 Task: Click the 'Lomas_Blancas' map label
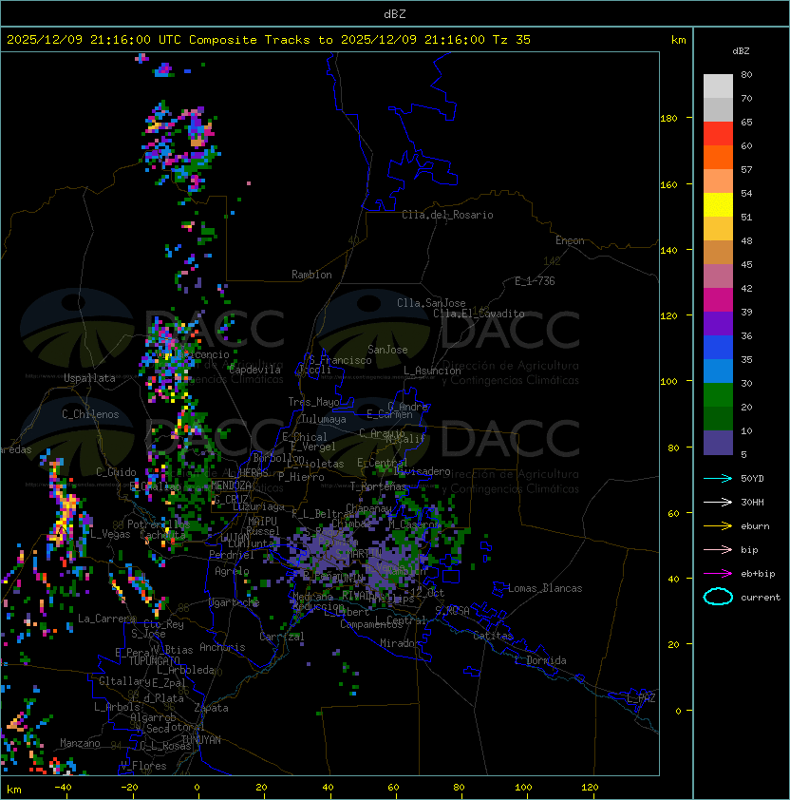545,588
